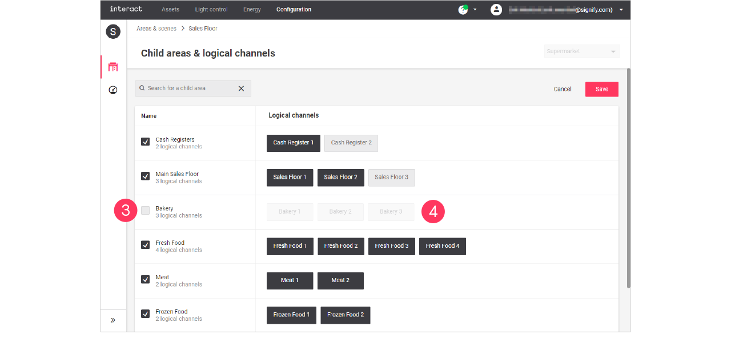Expand sidebar with double chevron icon

point(113,320)
